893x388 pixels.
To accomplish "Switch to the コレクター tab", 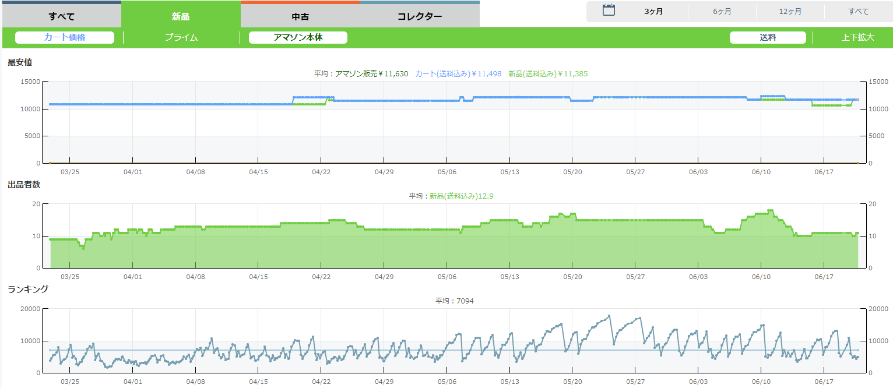I will coord(420,16).
